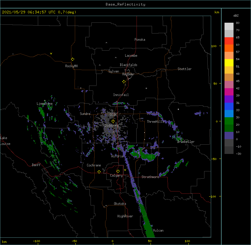Click the Ponoka city label
This screenshot has height=245, width=251.
click(x=140, y=40)
